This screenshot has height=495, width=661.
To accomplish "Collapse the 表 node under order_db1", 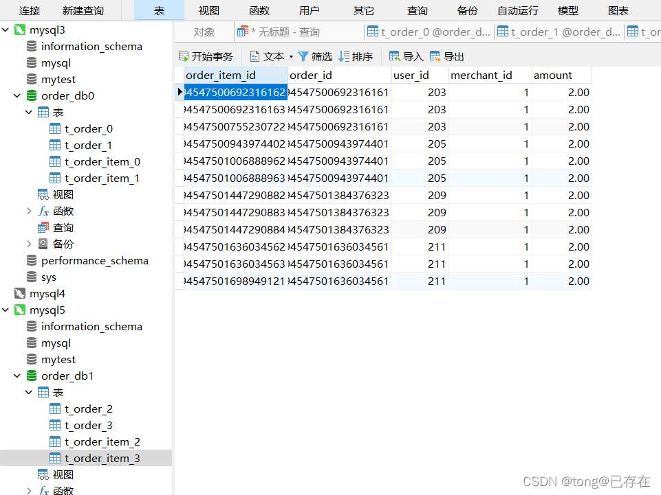I will tap(29, 392).
